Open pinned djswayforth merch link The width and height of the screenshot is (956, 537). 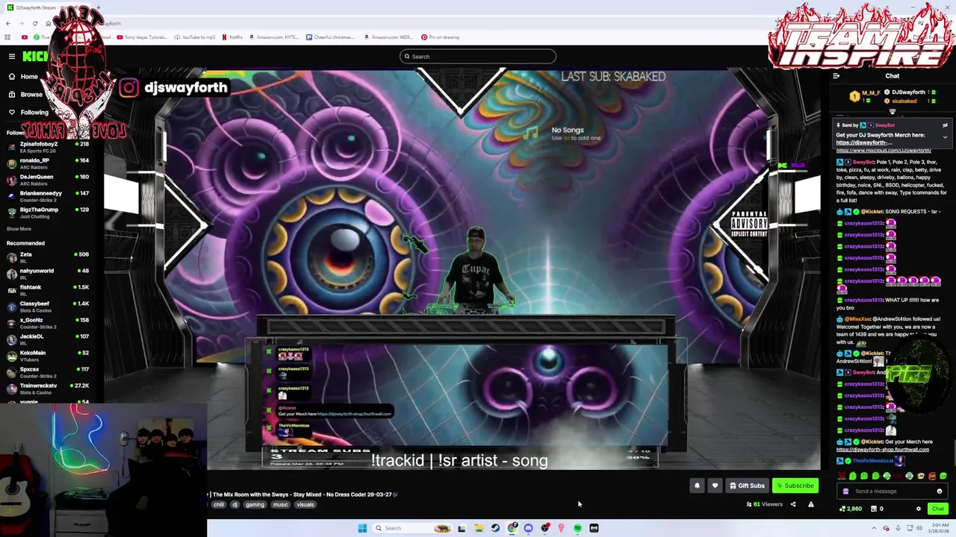tap(863, 142)
